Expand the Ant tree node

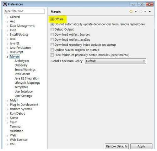[8, 22]
